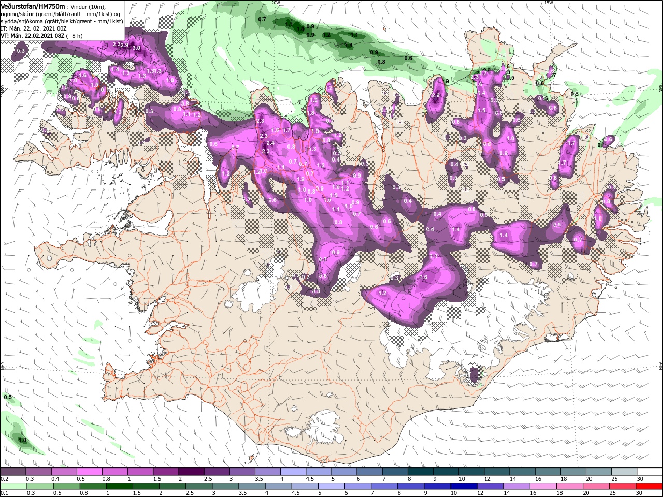Pick the darkest purple snow swatch between 2 and 2.5
Image resolution: width=663 pixels, height=497 pixels.
tap(191, 472)
